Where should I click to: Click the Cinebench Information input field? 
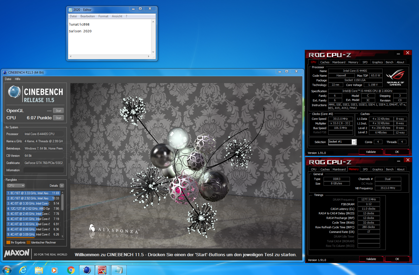[x=44, y=170]
